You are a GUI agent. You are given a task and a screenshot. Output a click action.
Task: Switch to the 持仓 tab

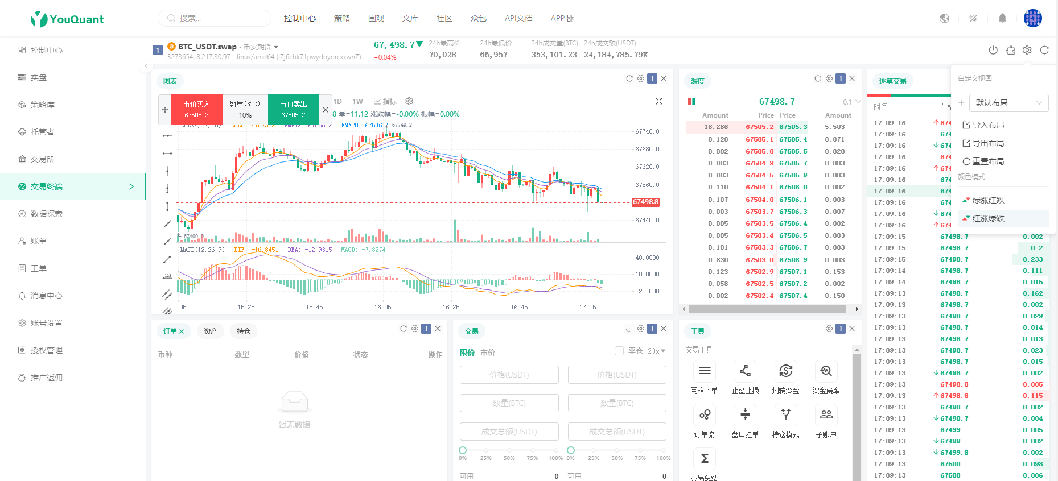point(244,331)
